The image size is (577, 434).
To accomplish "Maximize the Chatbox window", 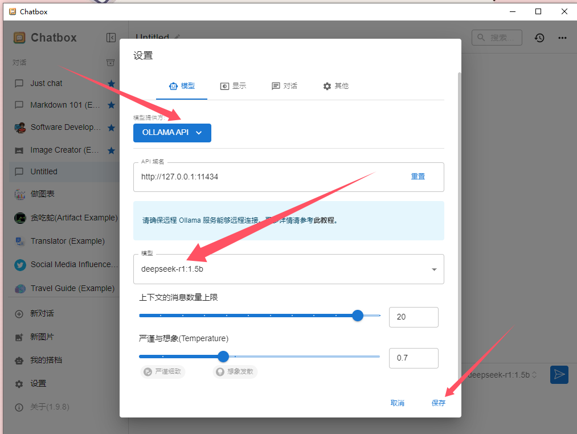I will click(x=538, y=11).
